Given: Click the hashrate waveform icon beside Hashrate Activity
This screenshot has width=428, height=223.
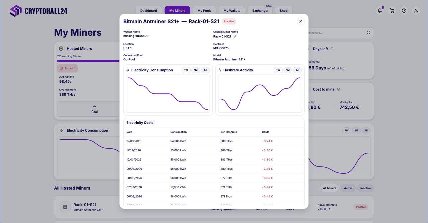Looking at the screenshot, I should point(220,70).
